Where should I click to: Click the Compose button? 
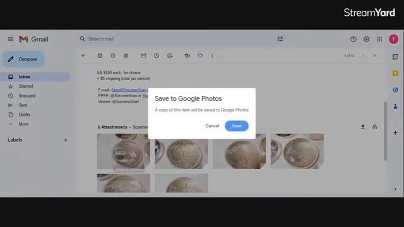tap(23, 59)
